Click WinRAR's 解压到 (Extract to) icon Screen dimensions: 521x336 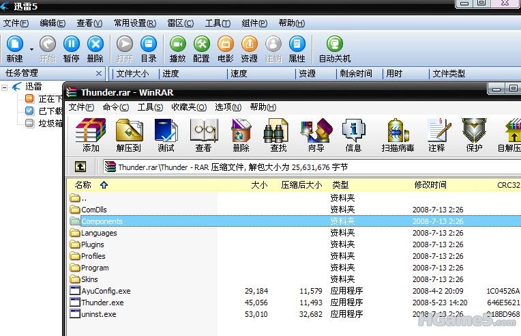(129, 130)
